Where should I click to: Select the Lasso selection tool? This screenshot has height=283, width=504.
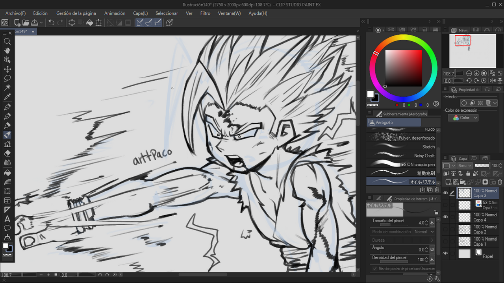pyautogui.click(x=7, y=78)
